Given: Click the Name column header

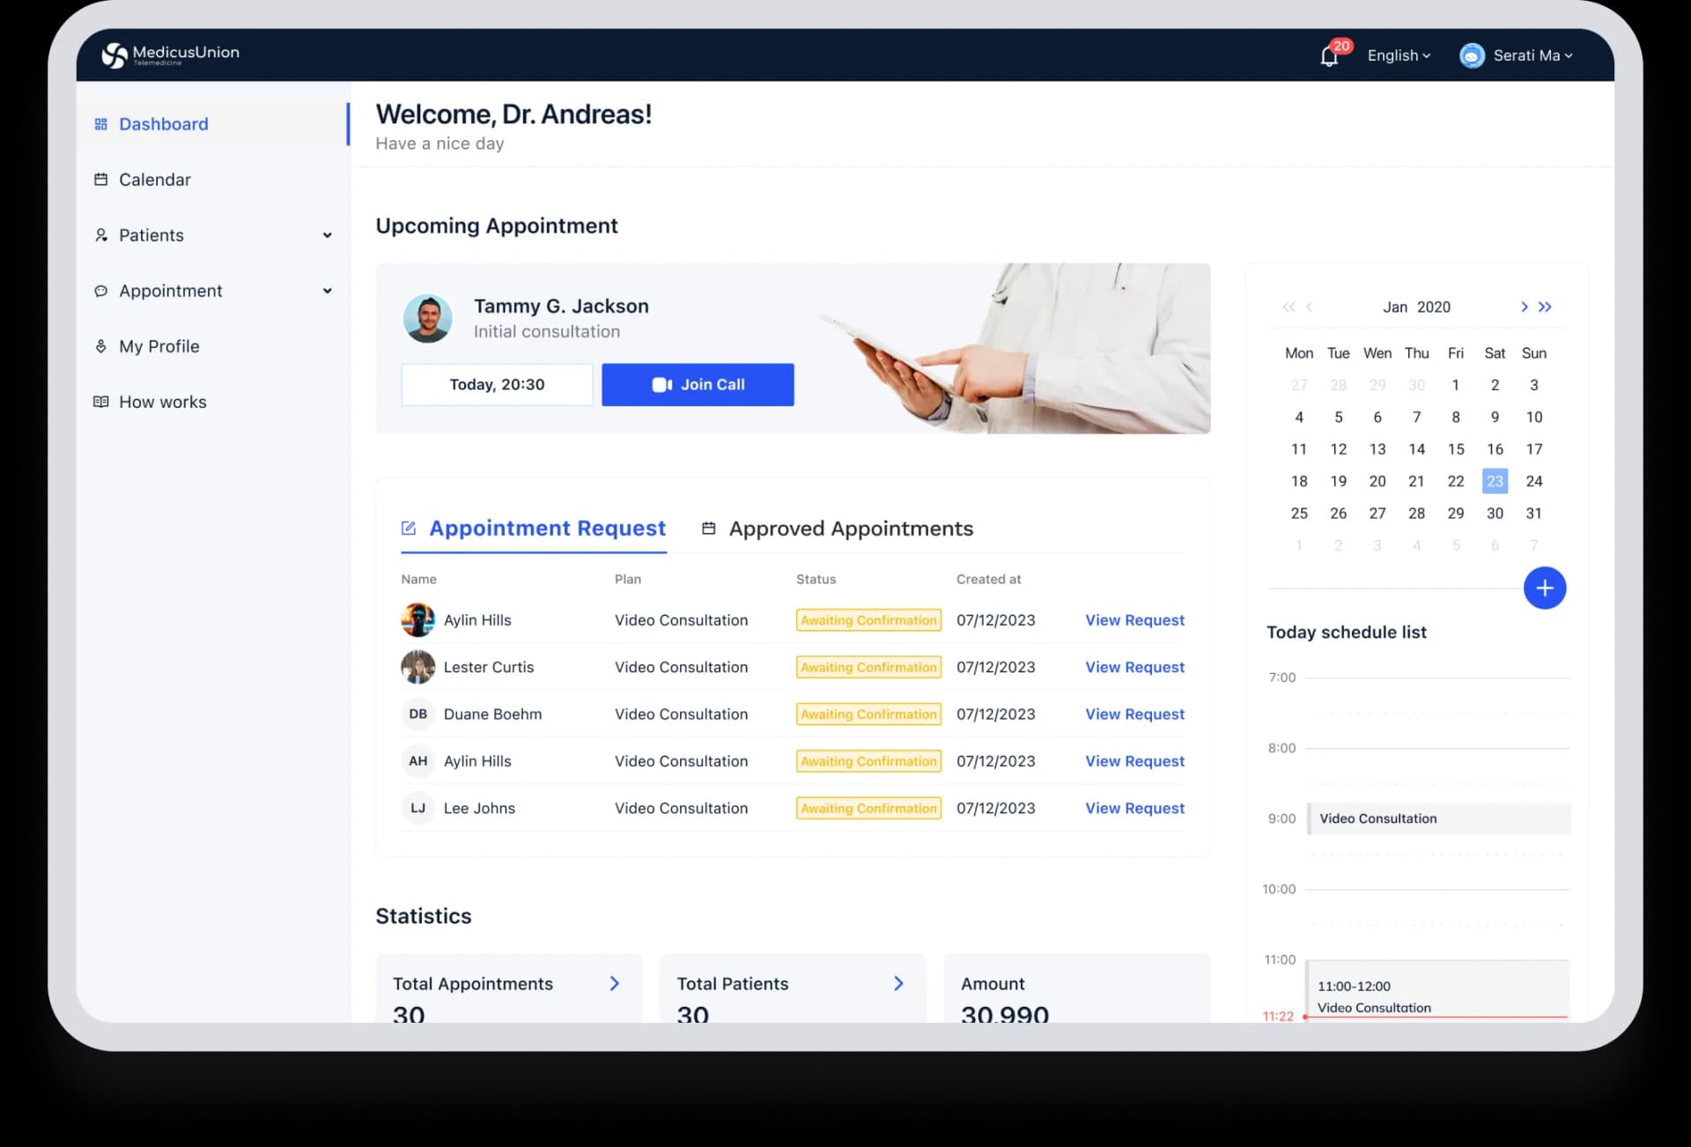Looking at the screenshot, I should 418,580.
